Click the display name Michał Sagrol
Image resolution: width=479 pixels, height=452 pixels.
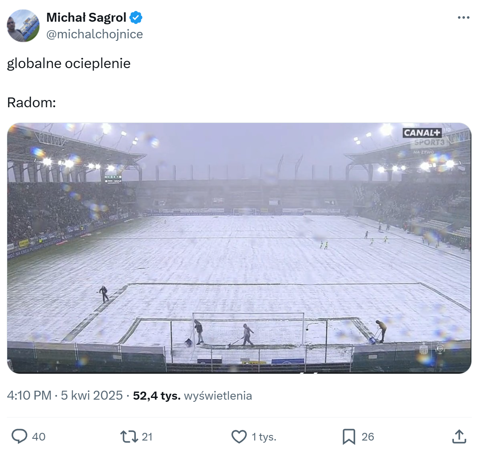click(86, 17)
